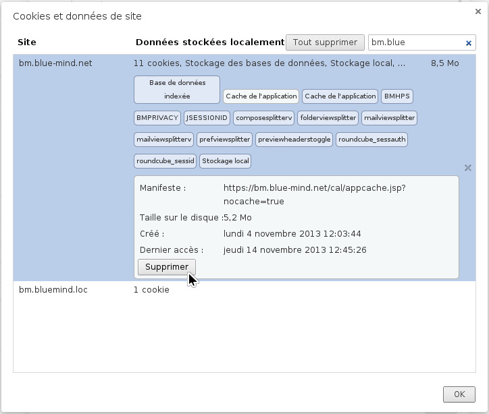
Task: Open the JSESSIONID cookie details
Action: click(206, 118)
